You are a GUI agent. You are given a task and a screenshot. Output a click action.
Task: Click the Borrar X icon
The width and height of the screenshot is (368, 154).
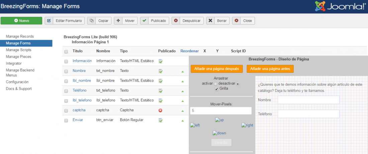point(210,21)
